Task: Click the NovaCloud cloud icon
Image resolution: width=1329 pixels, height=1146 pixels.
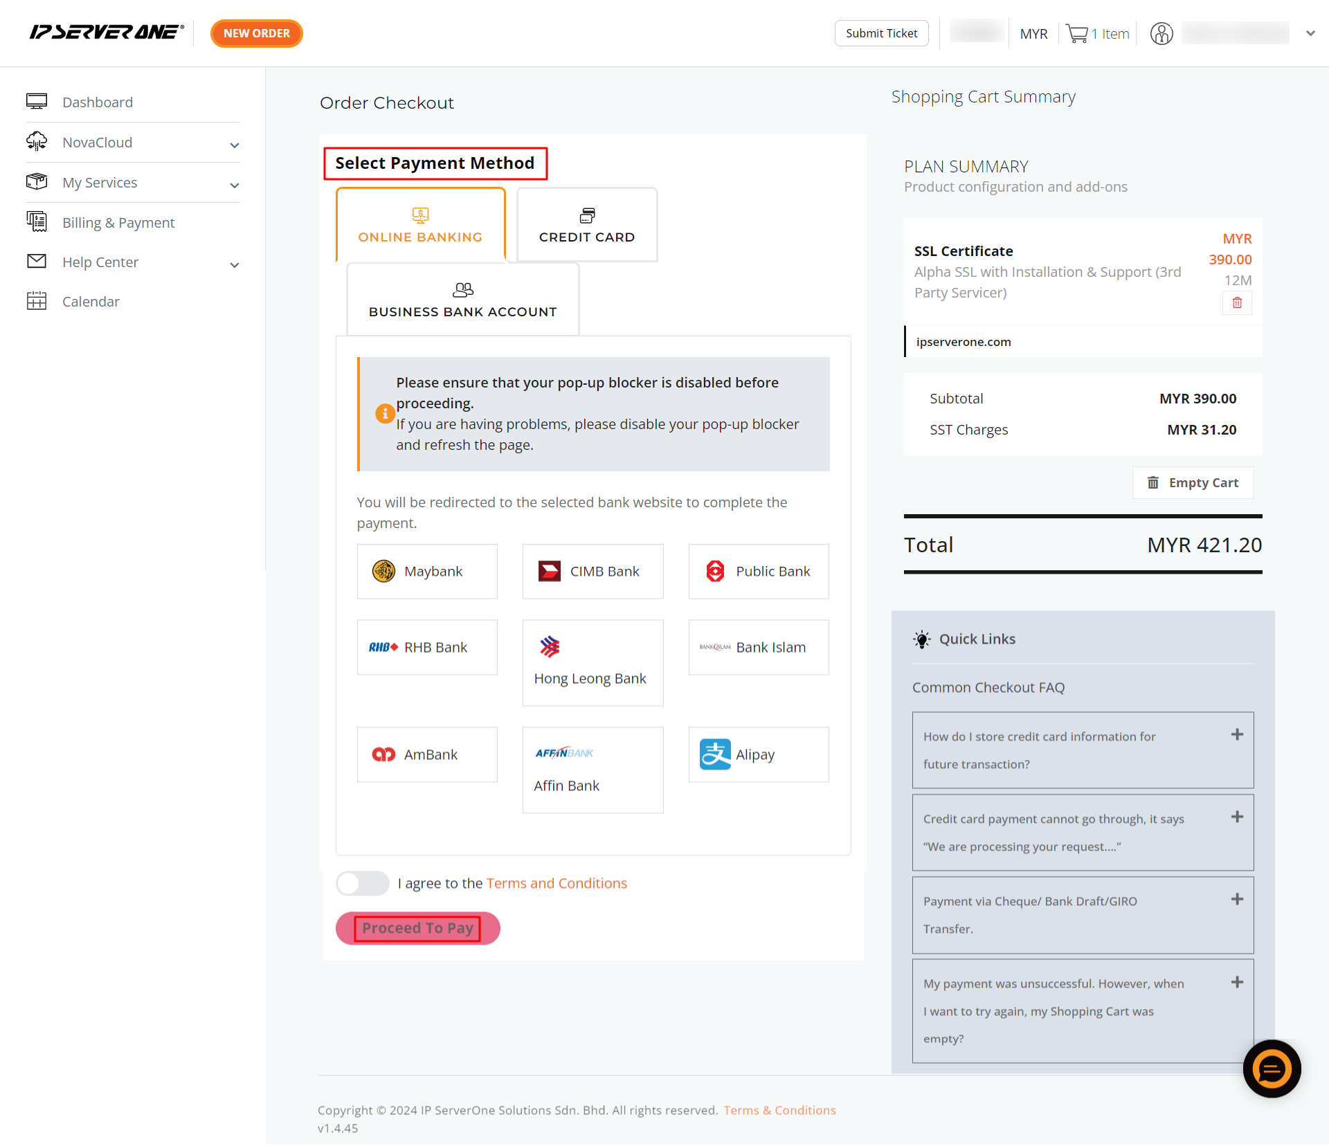Action: (x=37, y=142)
